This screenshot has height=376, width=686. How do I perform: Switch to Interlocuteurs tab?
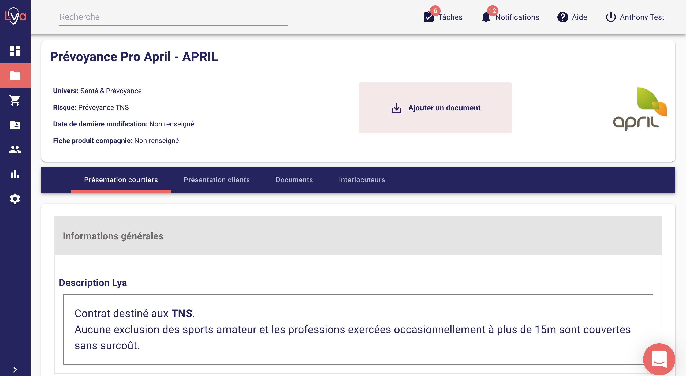click(x=362, y=180)
